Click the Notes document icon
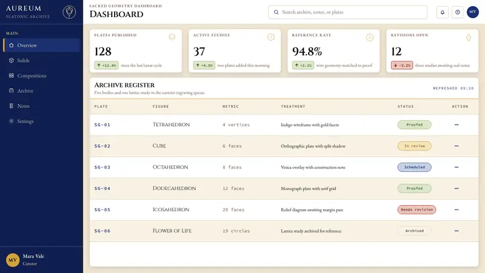Viewport: 485px width, 273px height. click(12, 106)
